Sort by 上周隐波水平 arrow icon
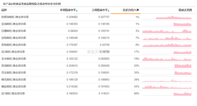Viewport: 197px width, 106px height. tap(108, 11)
